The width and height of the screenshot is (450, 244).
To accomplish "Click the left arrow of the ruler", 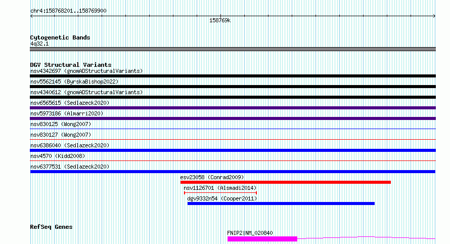I will click(31, 16).
